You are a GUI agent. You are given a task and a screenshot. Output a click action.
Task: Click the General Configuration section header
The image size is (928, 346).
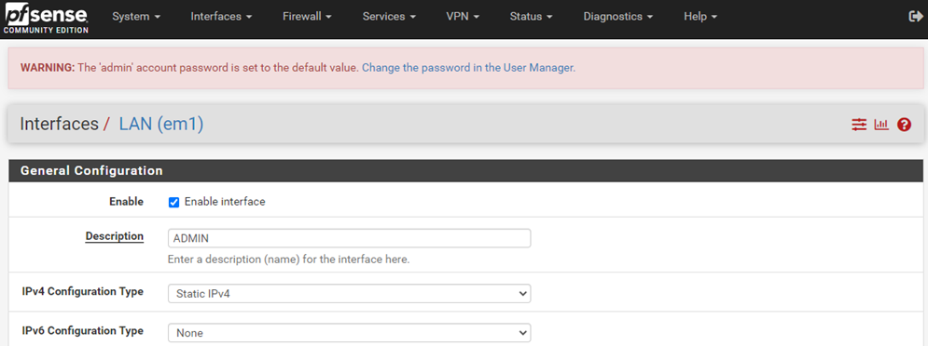(x=465, y=170)
